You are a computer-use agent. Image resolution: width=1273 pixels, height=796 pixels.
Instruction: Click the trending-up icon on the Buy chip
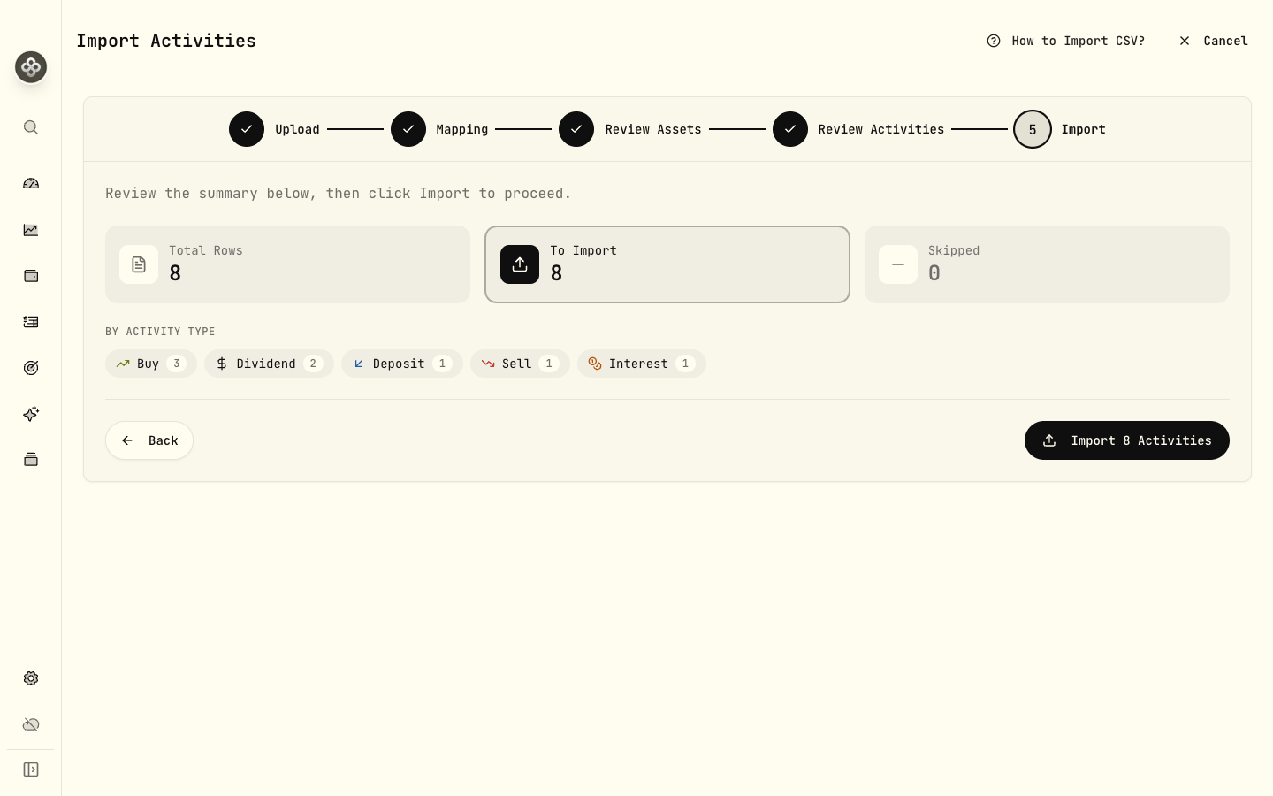pos(123,364)
